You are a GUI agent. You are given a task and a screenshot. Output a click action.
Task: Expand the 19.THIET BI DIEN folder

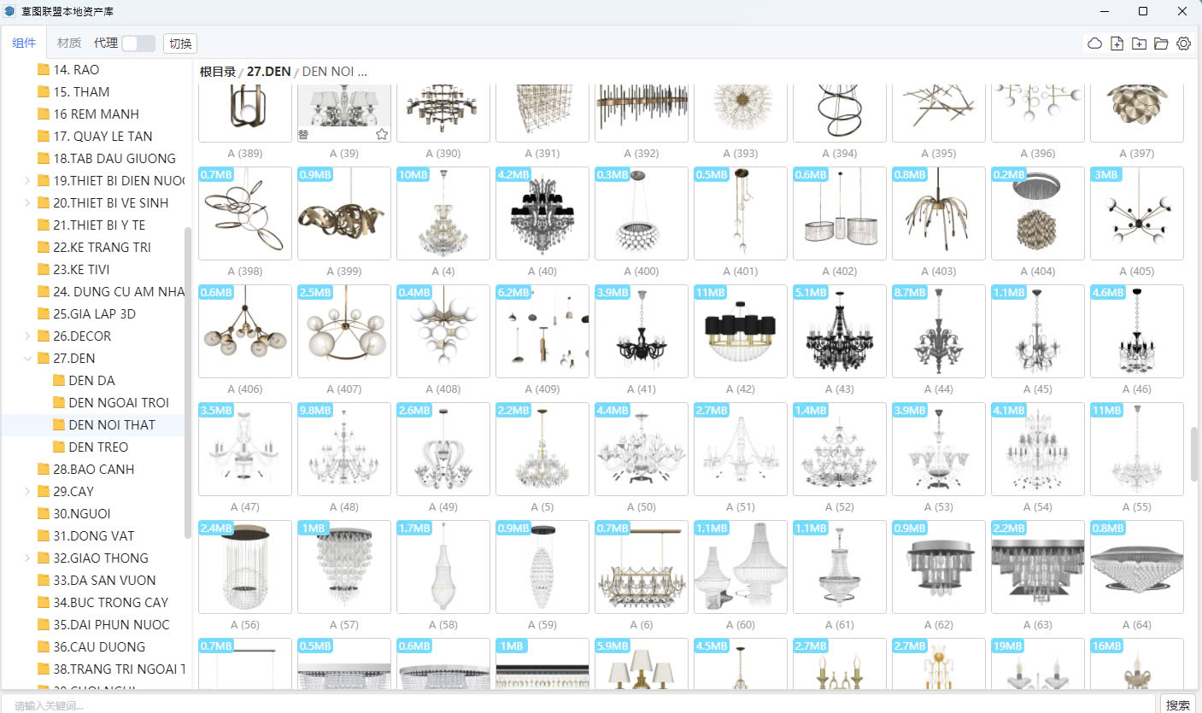[x=27, y=181]
